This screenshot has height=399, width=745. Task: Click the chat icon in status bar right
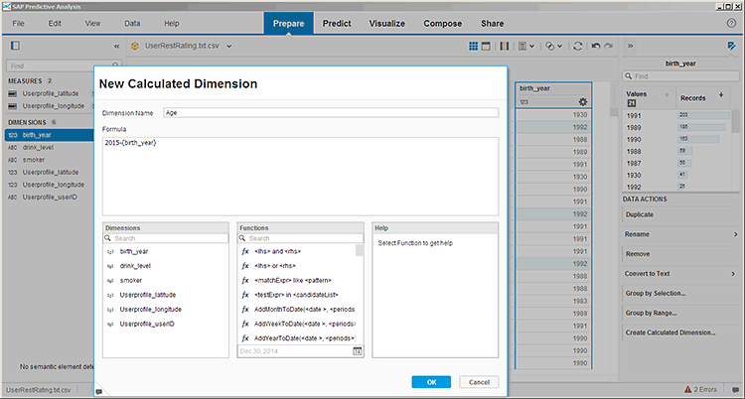coord(735,390)
